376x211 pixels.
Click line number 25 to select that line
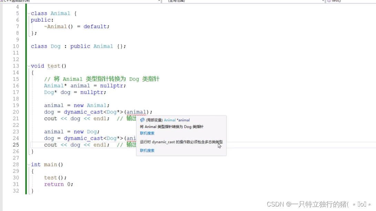click(16, 145)
